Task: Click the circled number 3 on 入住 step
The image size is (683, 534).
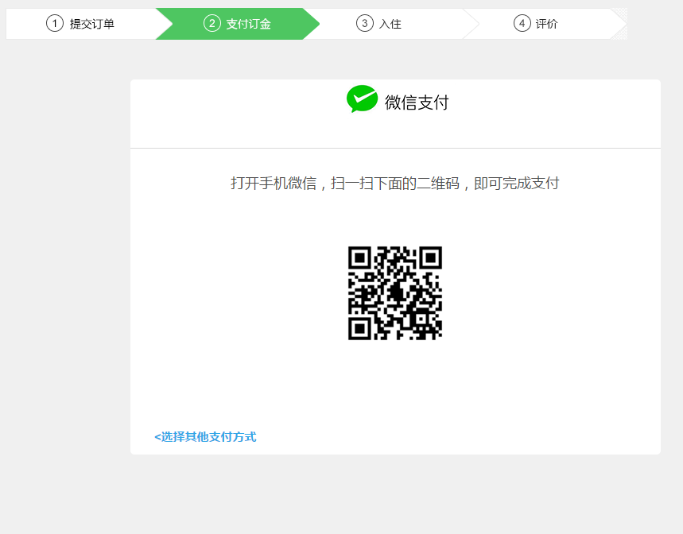Action: point(364,24)
